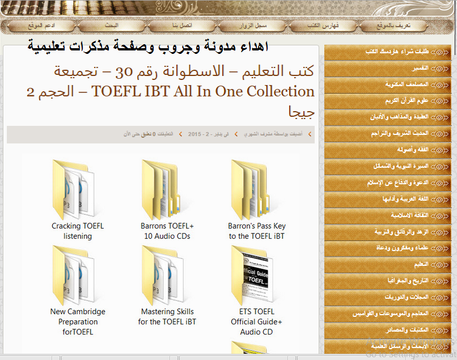
Task: Select المصاحف المكتوبة sidebar category
Action: pos(388,85)
